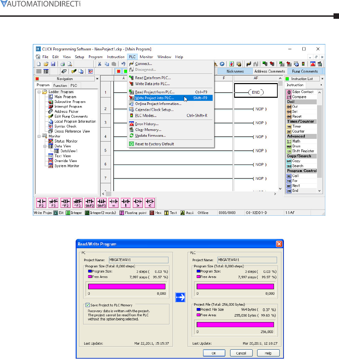
Task: Close the Read/Write Program dialog
Action: 279,244
